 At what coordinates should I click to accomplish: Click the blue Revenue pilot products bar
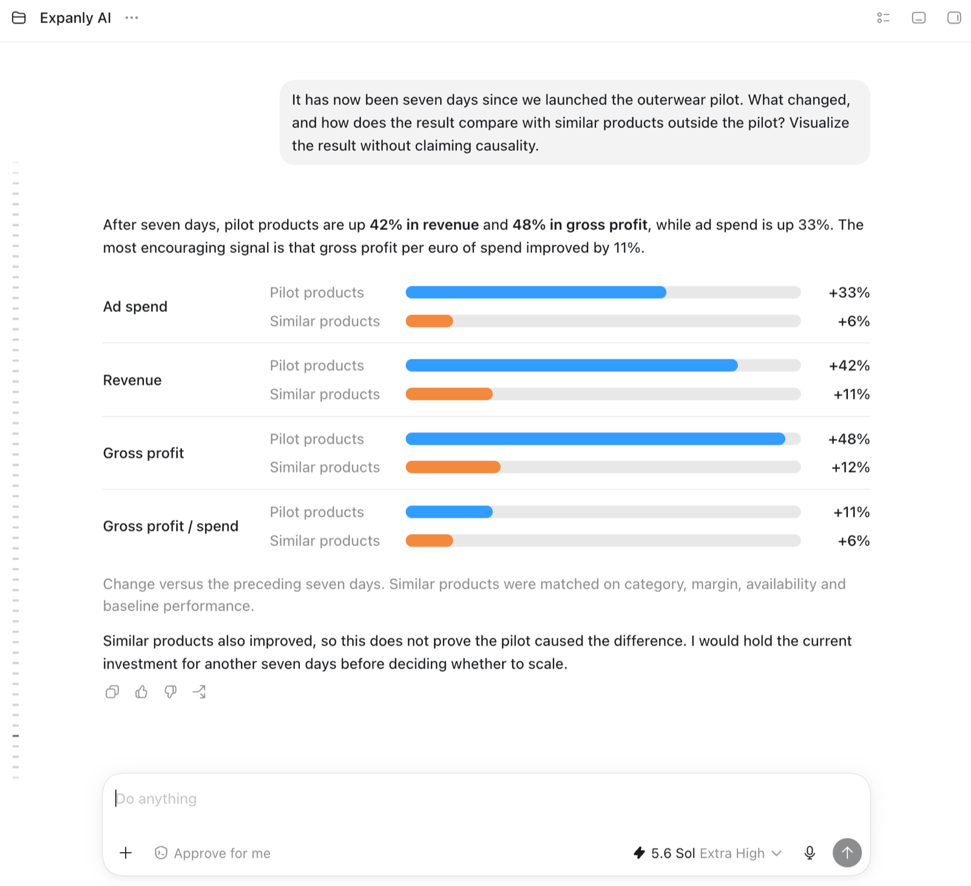tap(572, 365)
